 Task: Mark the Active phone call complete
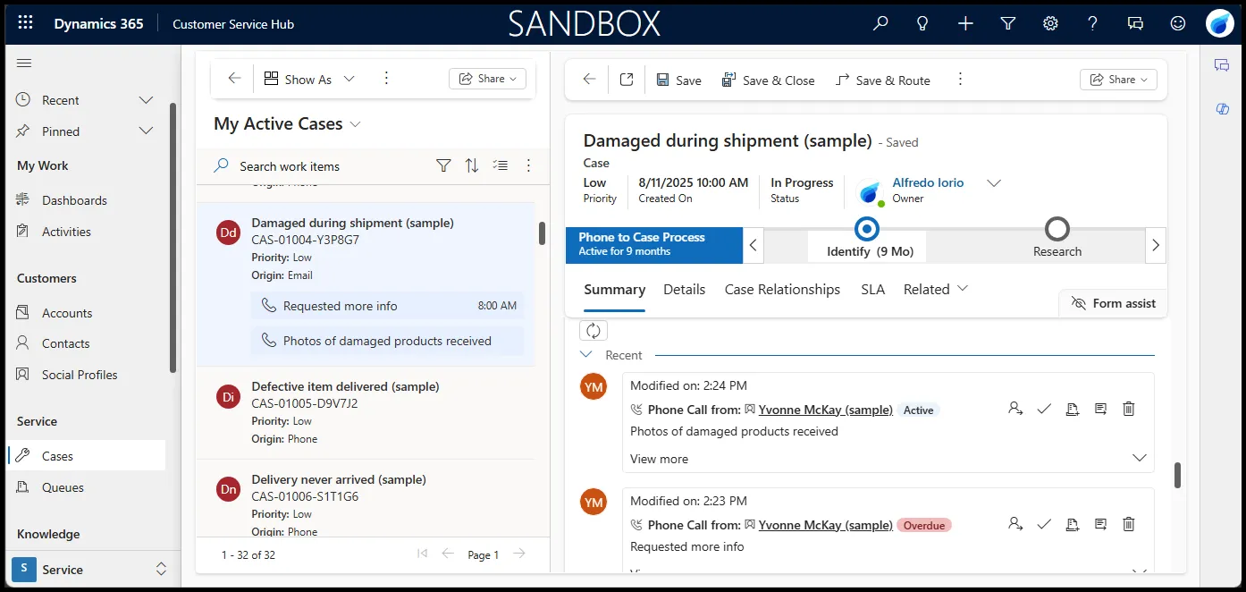[x=1044, y=409]
